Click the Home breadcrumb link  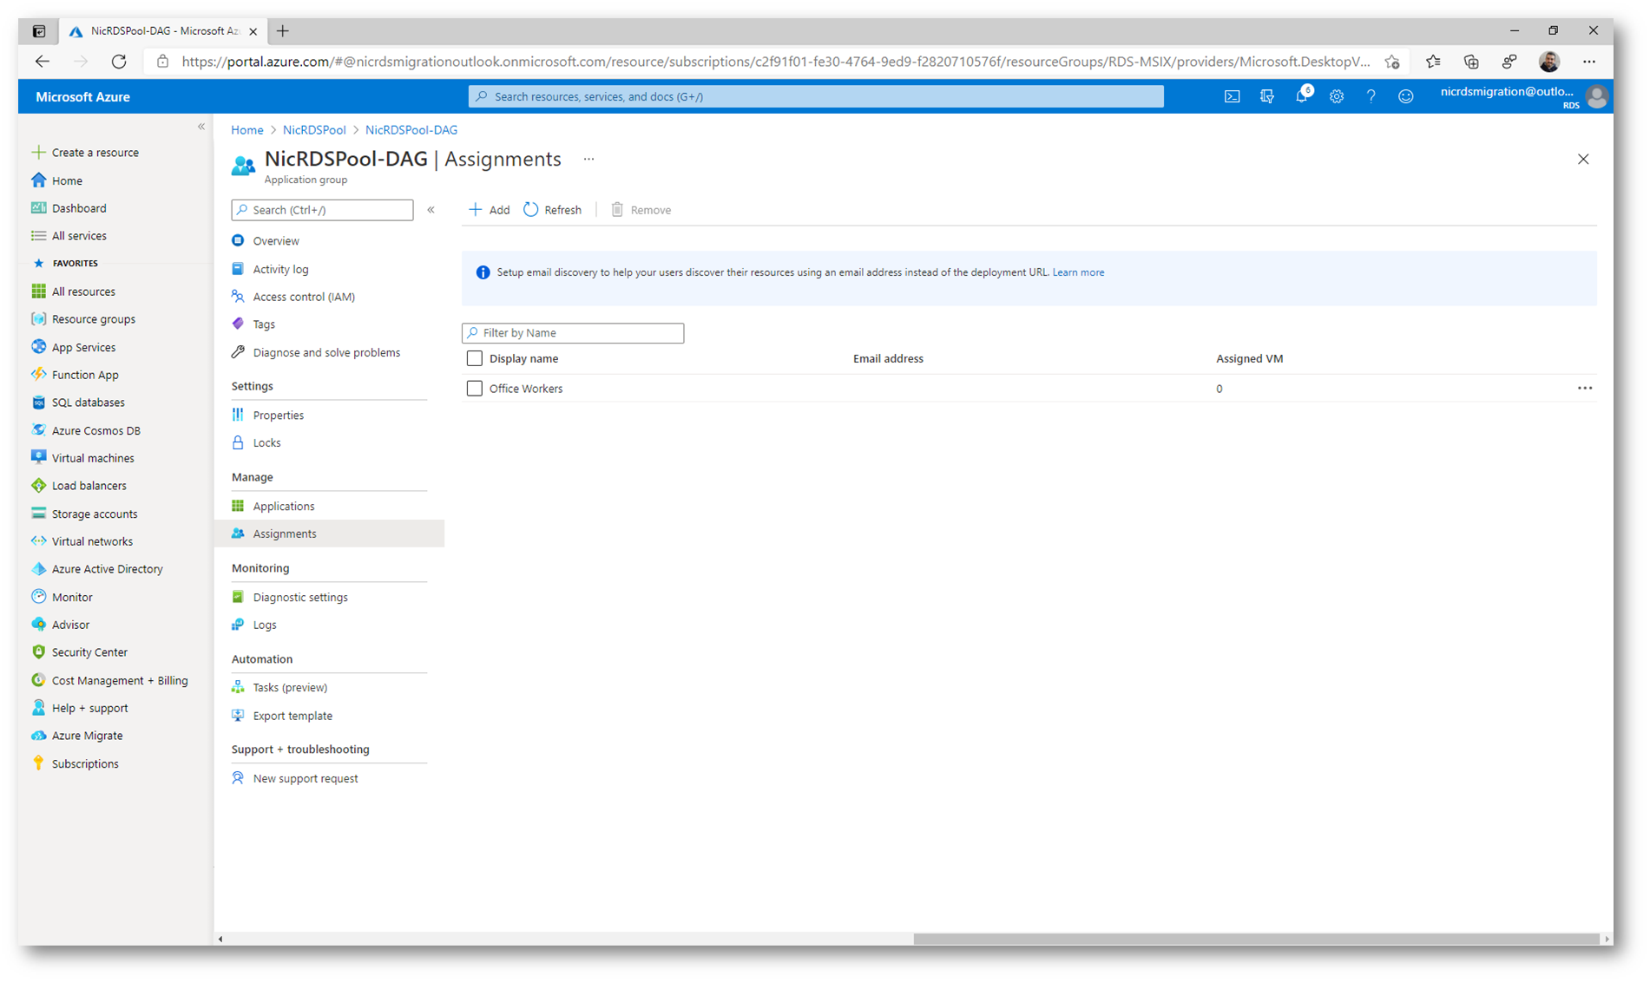pos(247,130)
